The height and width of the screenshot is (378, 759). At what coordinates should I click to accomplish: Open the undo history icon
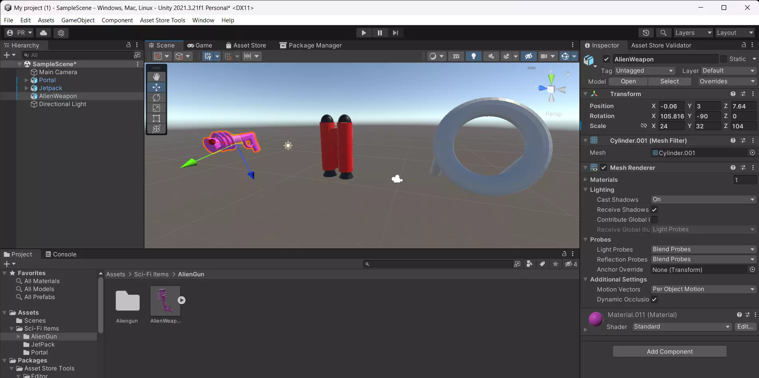(x=646, y=33)
